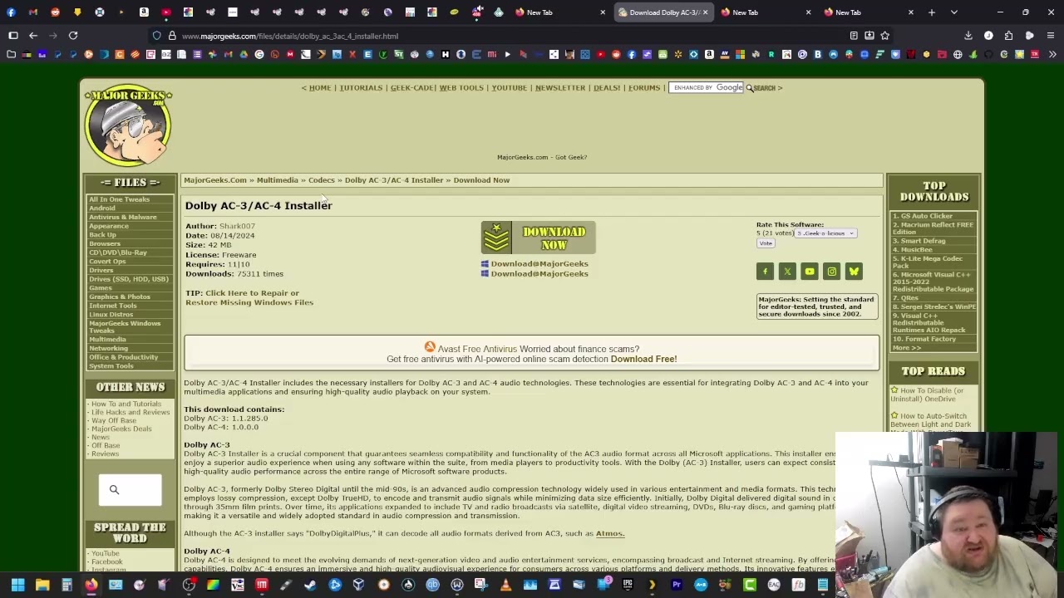
Task: Click the Multimedia breadcrumb link
Action: 277,180
